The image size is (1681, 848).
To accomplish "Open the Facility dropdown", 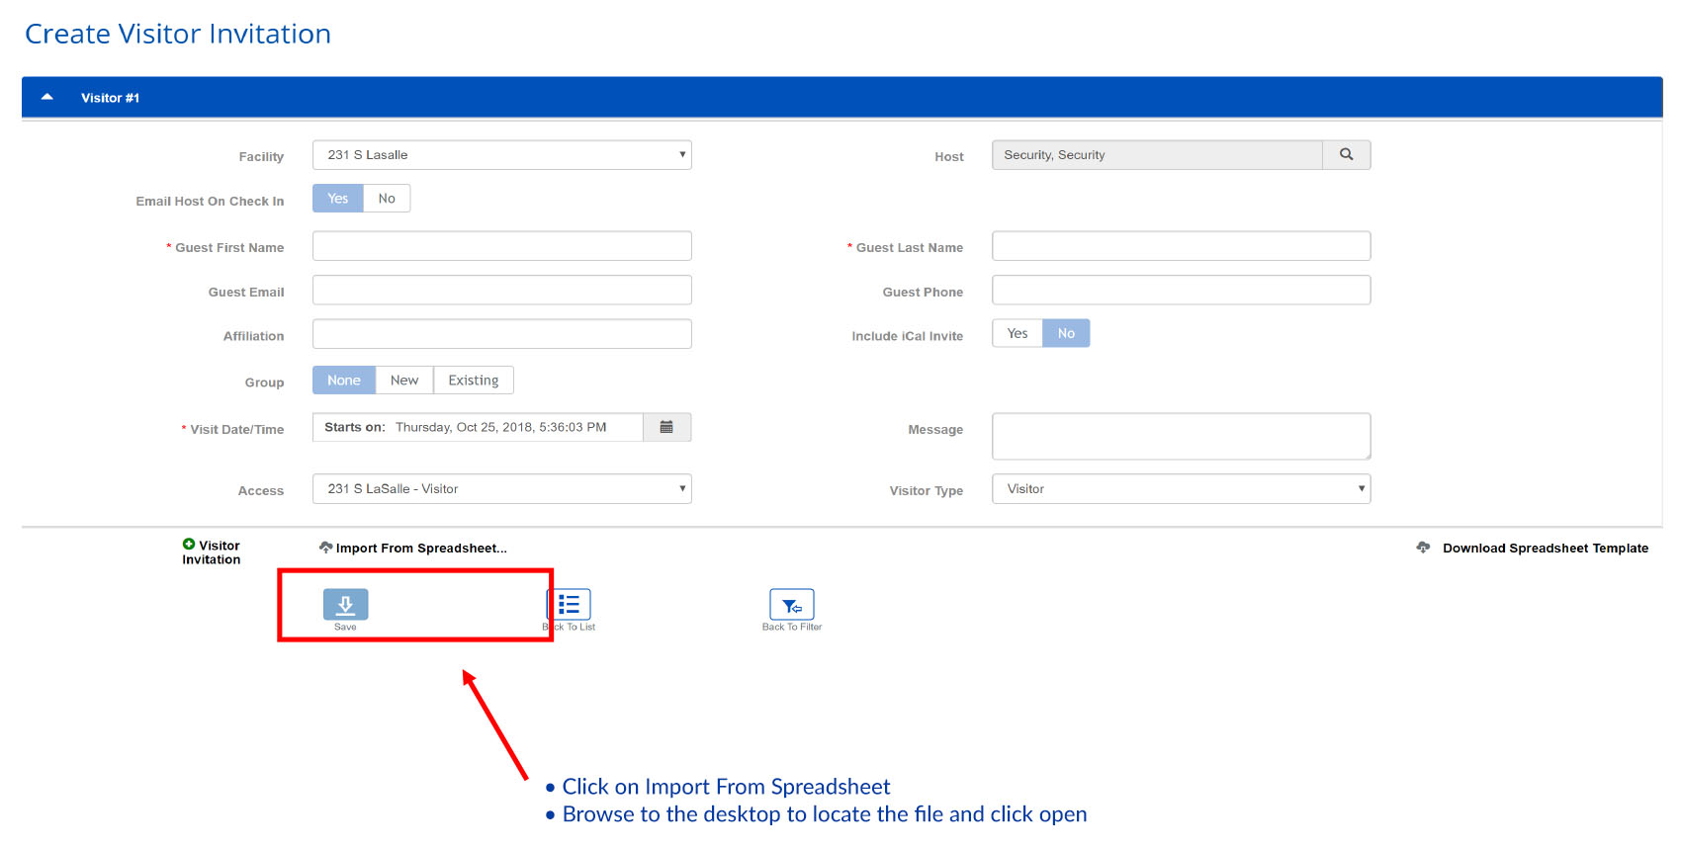I will (501, 155).
